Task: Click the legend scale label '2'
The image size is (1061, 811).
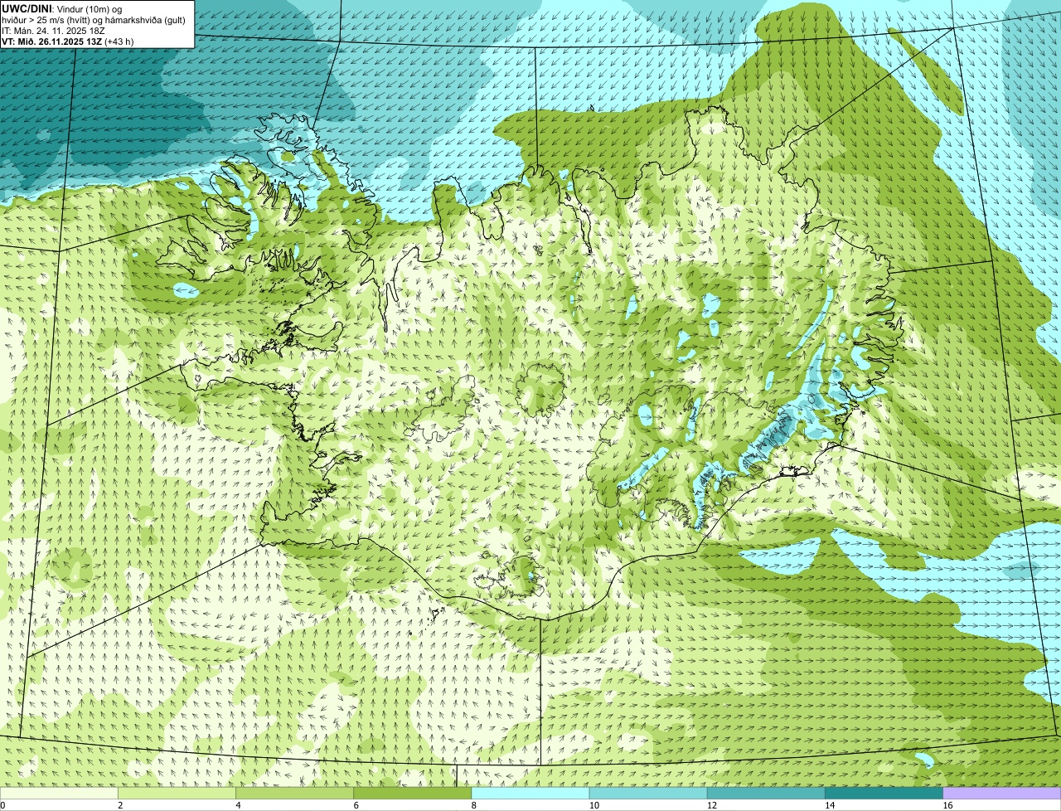Action: [x=120, y=805]
